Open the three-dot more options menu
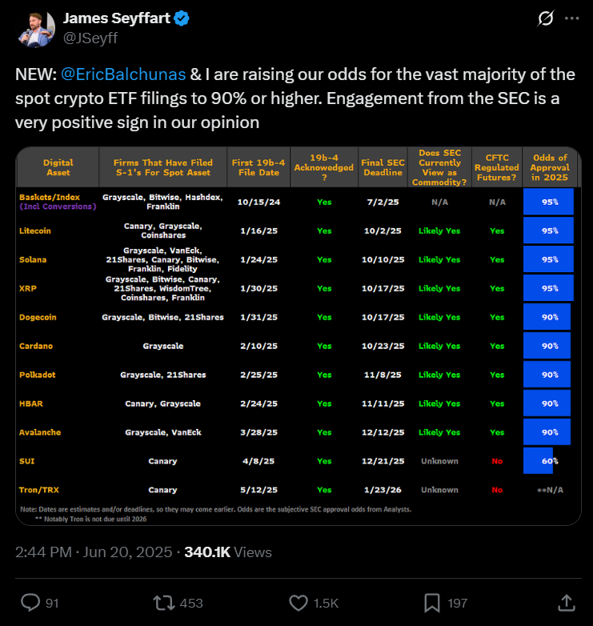The height and width of the screenshot is (626, 593). (x=571, y=18)
